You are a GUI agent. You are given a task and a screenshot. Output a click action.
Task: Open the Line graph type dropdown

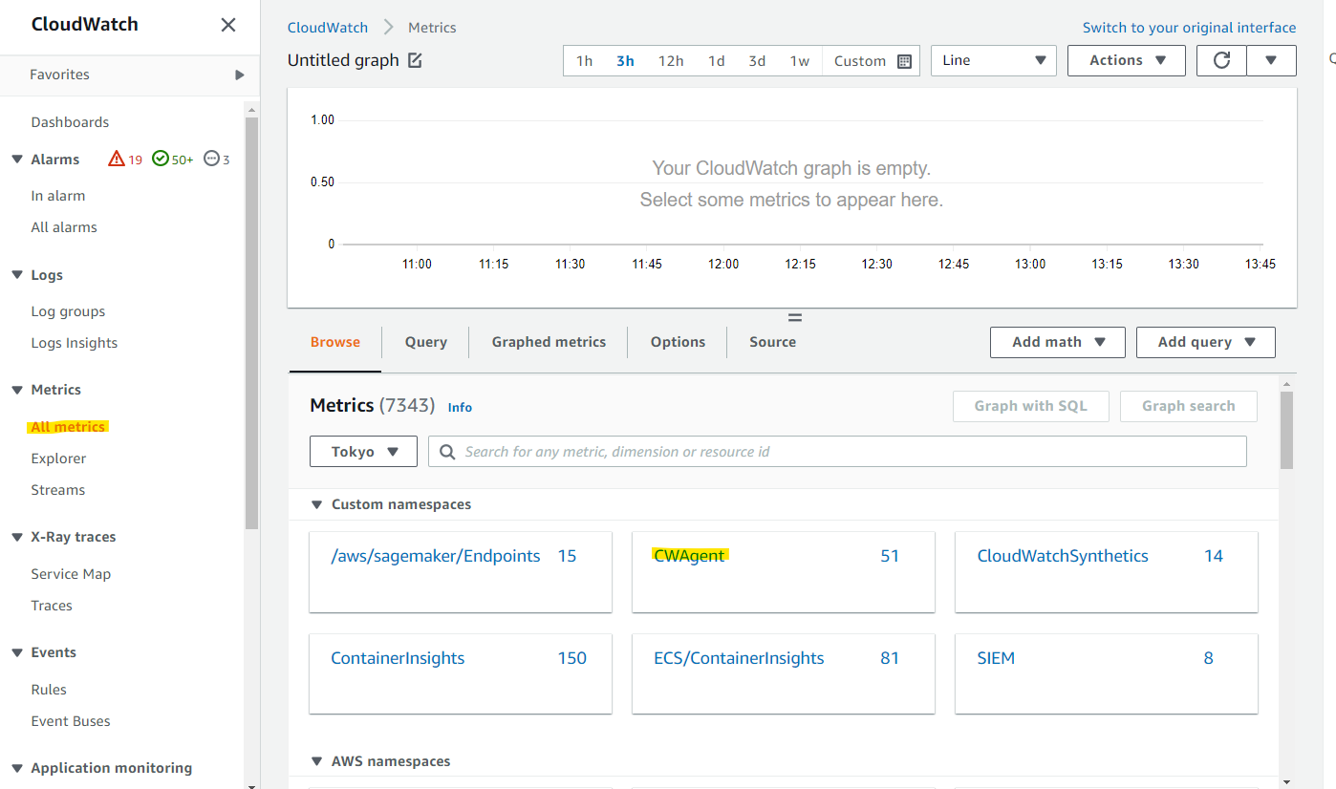(994, 60)
